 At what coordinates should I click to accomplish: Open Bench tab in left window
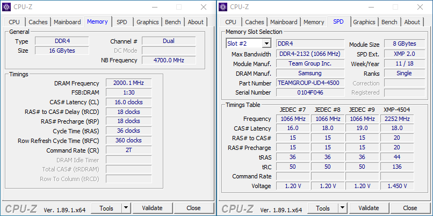click(x=172, y=22)
